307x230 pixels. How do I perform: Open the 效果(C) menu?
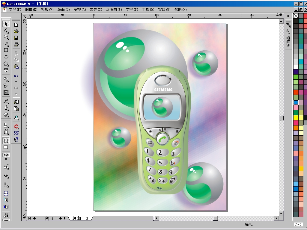[x=96, y=9]
